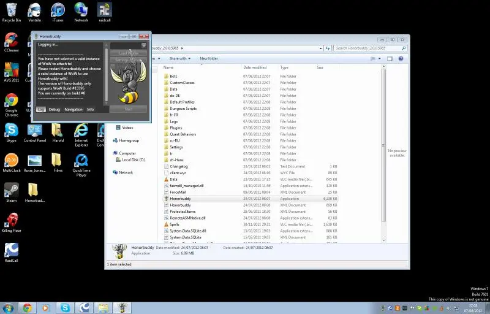490x314 pixels.
Task: Open the Harold folder on desktop
Action: [x=58, y=132]
